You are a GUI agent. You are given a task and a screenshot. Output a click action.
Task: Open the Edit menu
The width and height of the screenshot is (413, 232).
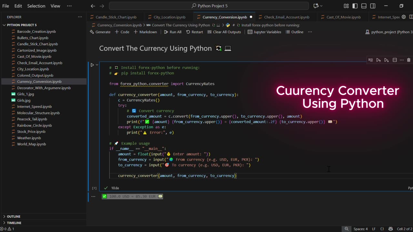click(18, 6)
